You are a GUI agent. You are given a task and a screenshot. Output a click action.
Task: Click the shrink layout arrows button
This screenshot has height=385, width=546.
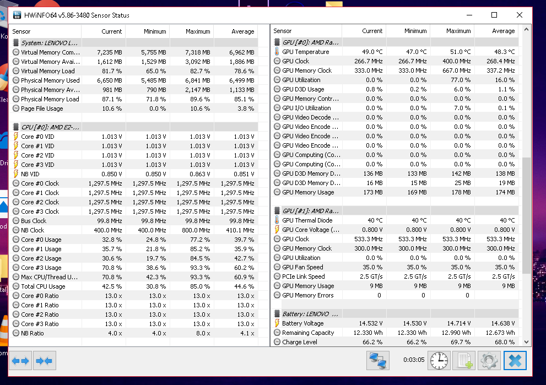click(x=44, y=361)
